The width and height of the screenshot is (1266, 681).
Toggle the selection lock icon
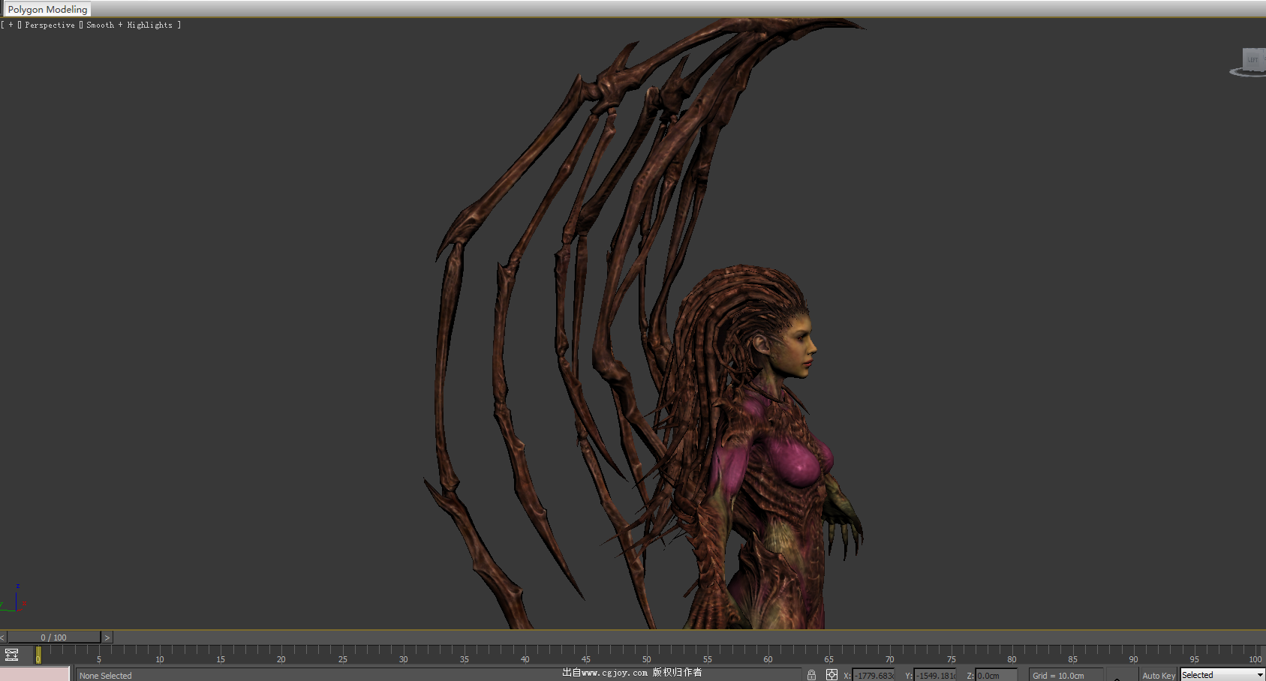click(x=811, y=675)
